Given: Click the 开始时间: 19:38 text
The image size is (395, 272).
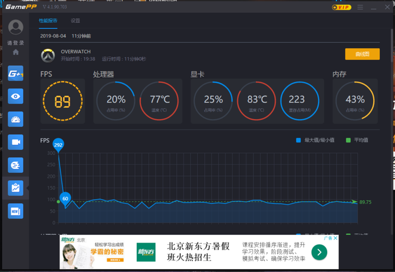Looking at the screenshot, I should pos(78,59).
